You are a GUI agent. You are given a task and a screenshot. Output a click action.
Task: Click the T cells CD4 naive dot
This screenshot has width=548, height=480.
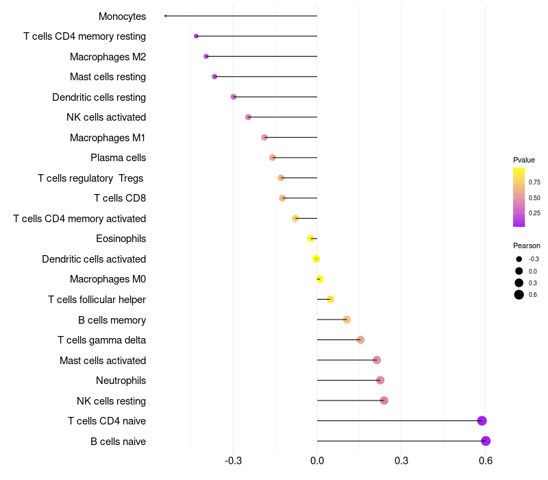(x=482, y=421)
